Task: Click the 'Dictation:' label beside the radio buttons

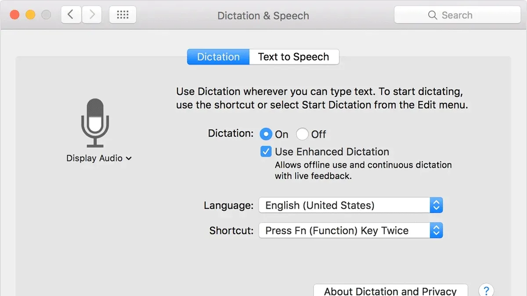Action: click(231, 133)
